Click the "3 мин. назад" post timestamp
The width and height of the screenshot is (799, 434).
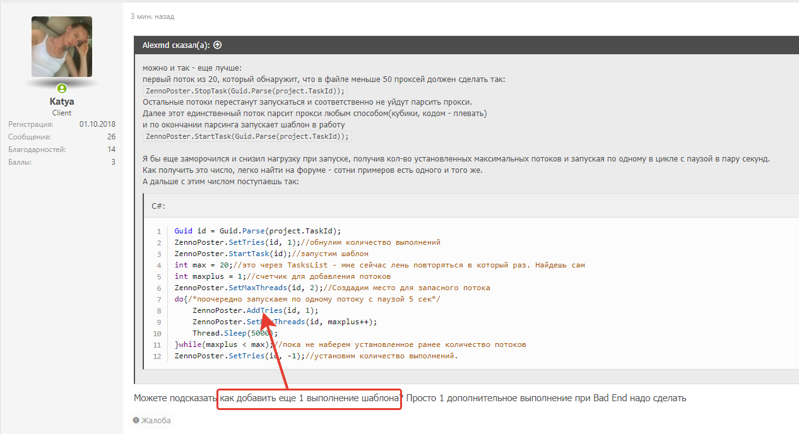pyautogui.click(x=152, y=16)
